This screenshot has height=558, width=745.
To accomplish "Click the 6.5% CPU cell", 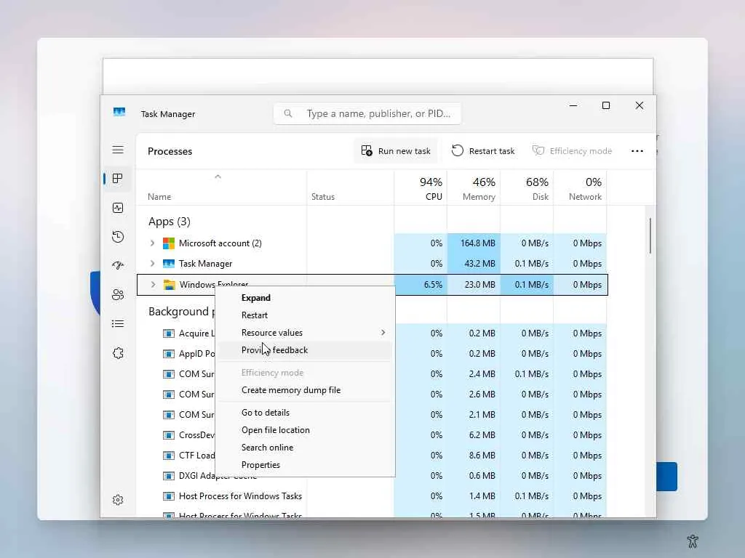I will [421, 285].
